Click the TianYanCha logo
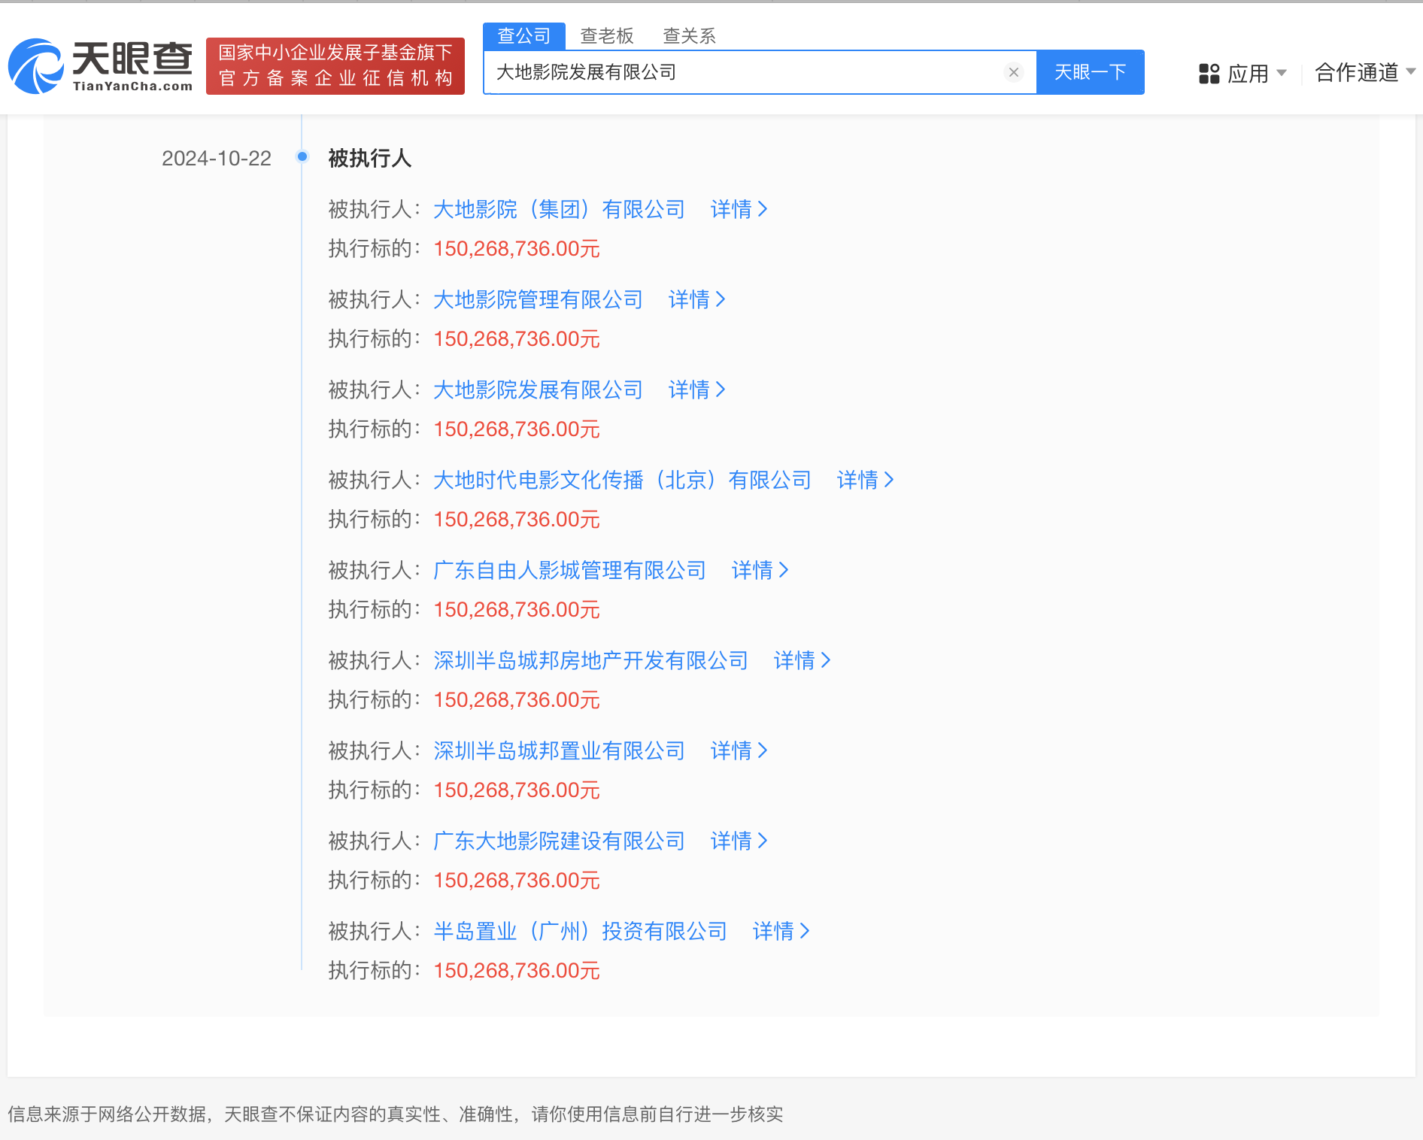Viewport: 1423px width, 1140px height. (101, 66)
